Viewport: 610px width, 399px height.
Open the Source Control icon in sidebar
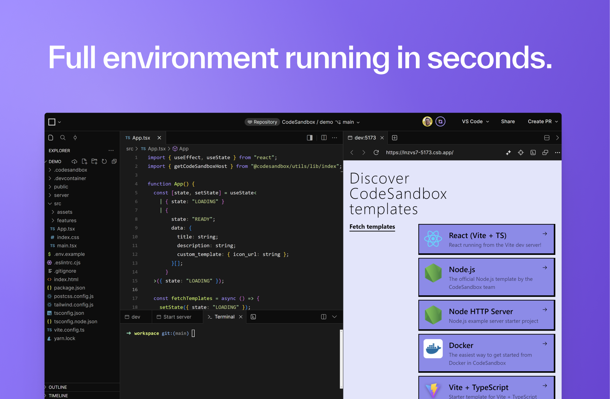[x=75, y=138]
